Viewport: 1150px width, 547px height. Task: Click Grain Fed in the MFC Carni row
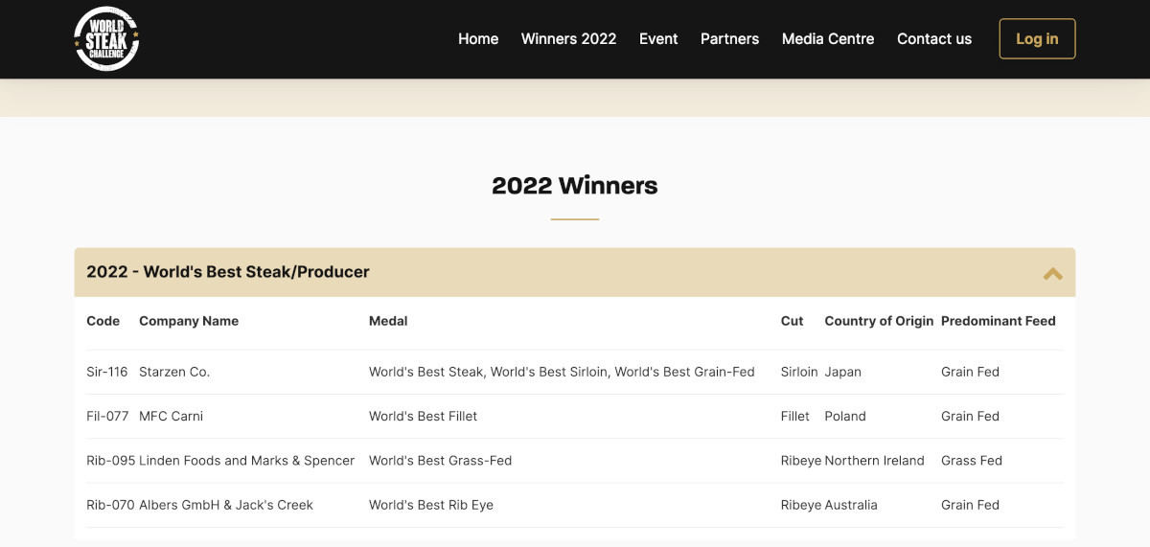tap(970, 416)
